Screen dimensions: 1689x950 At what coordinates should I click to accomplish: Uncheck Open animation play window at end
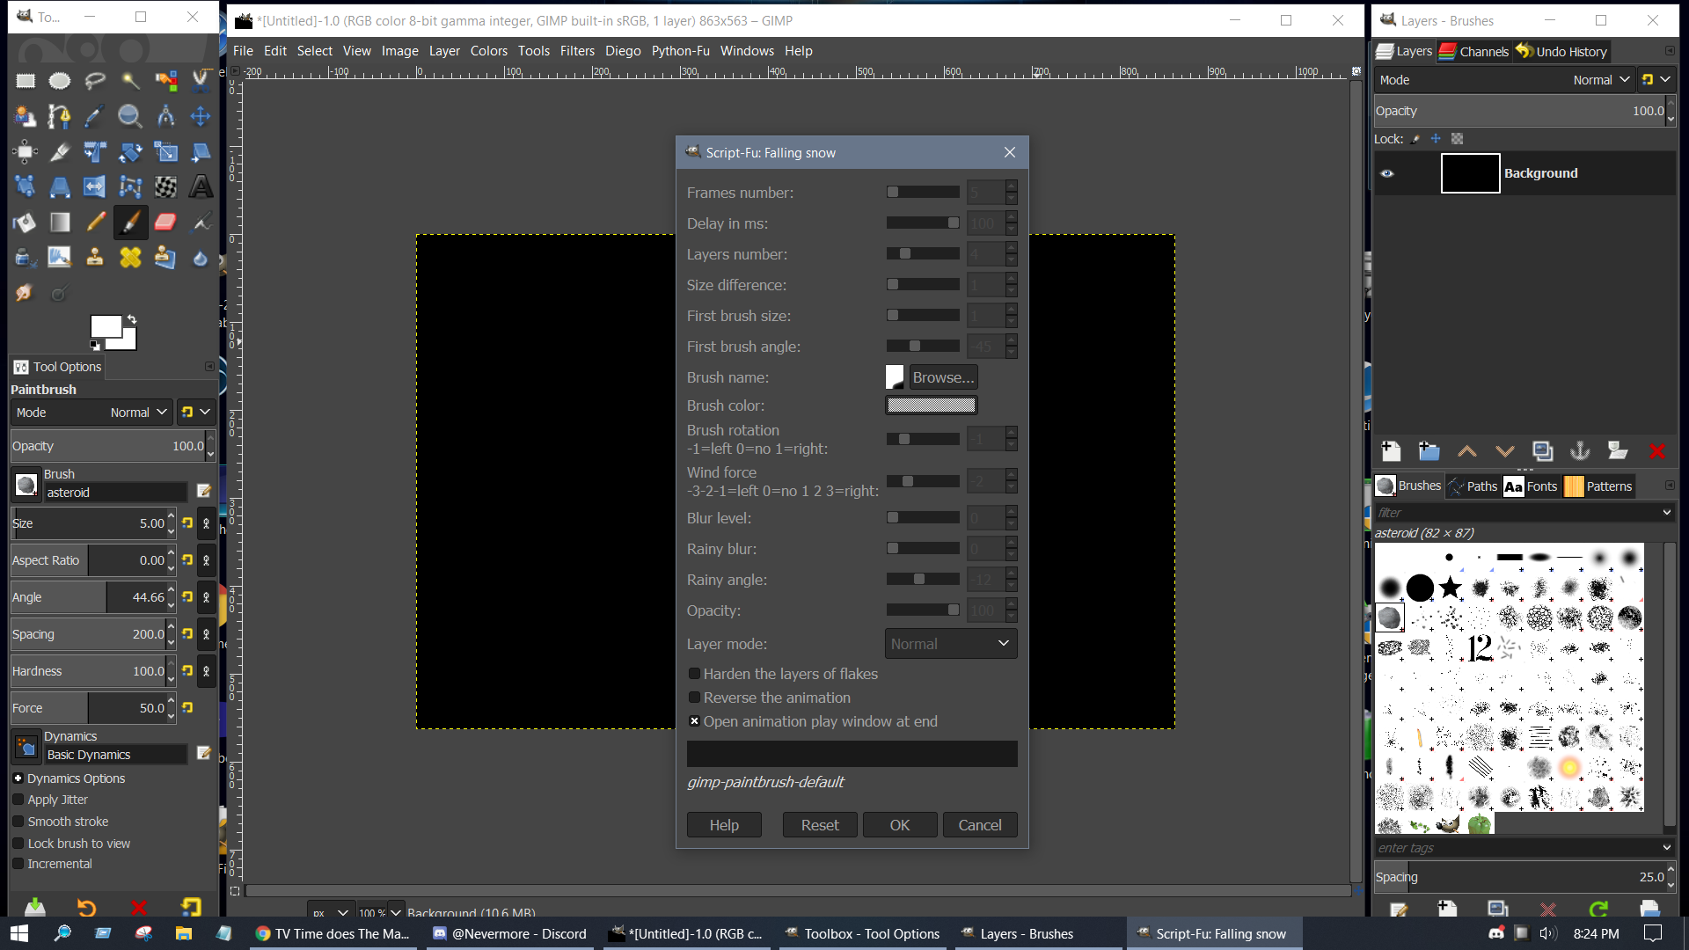tap(694, 721)
